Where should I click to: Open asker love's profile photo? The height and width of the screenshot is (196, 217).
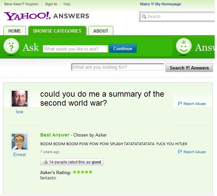pos(20,99)
